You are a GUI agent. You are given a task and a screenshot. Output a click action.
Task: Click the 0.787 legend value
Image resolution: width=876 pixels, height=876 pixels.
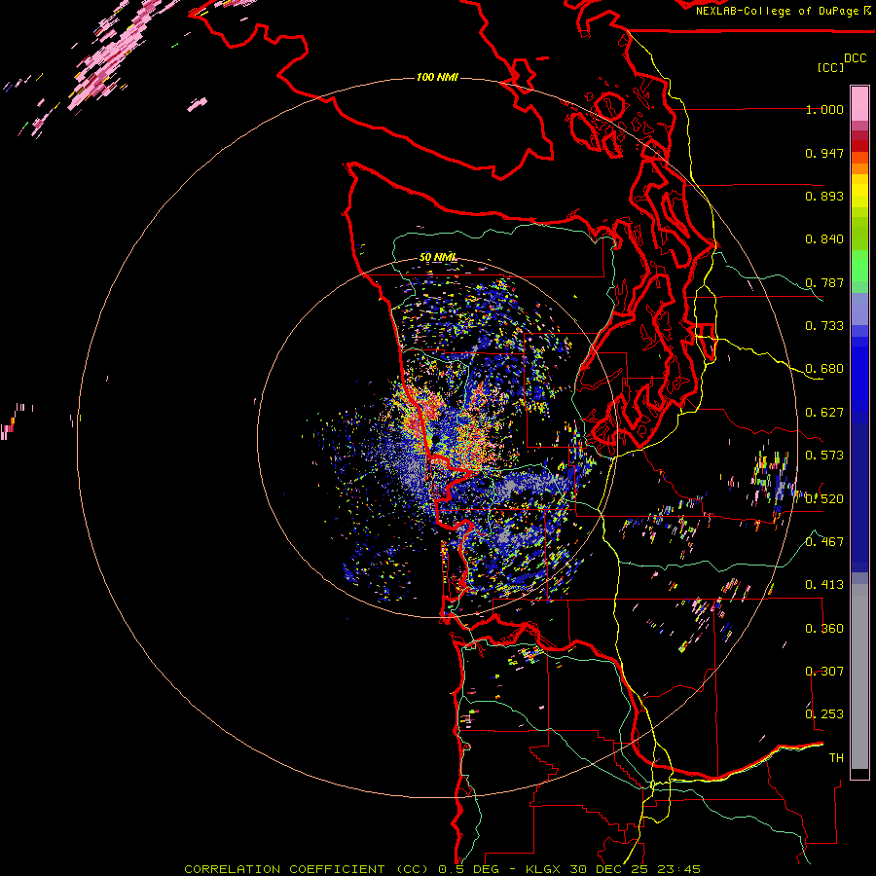tap(824, 282)
